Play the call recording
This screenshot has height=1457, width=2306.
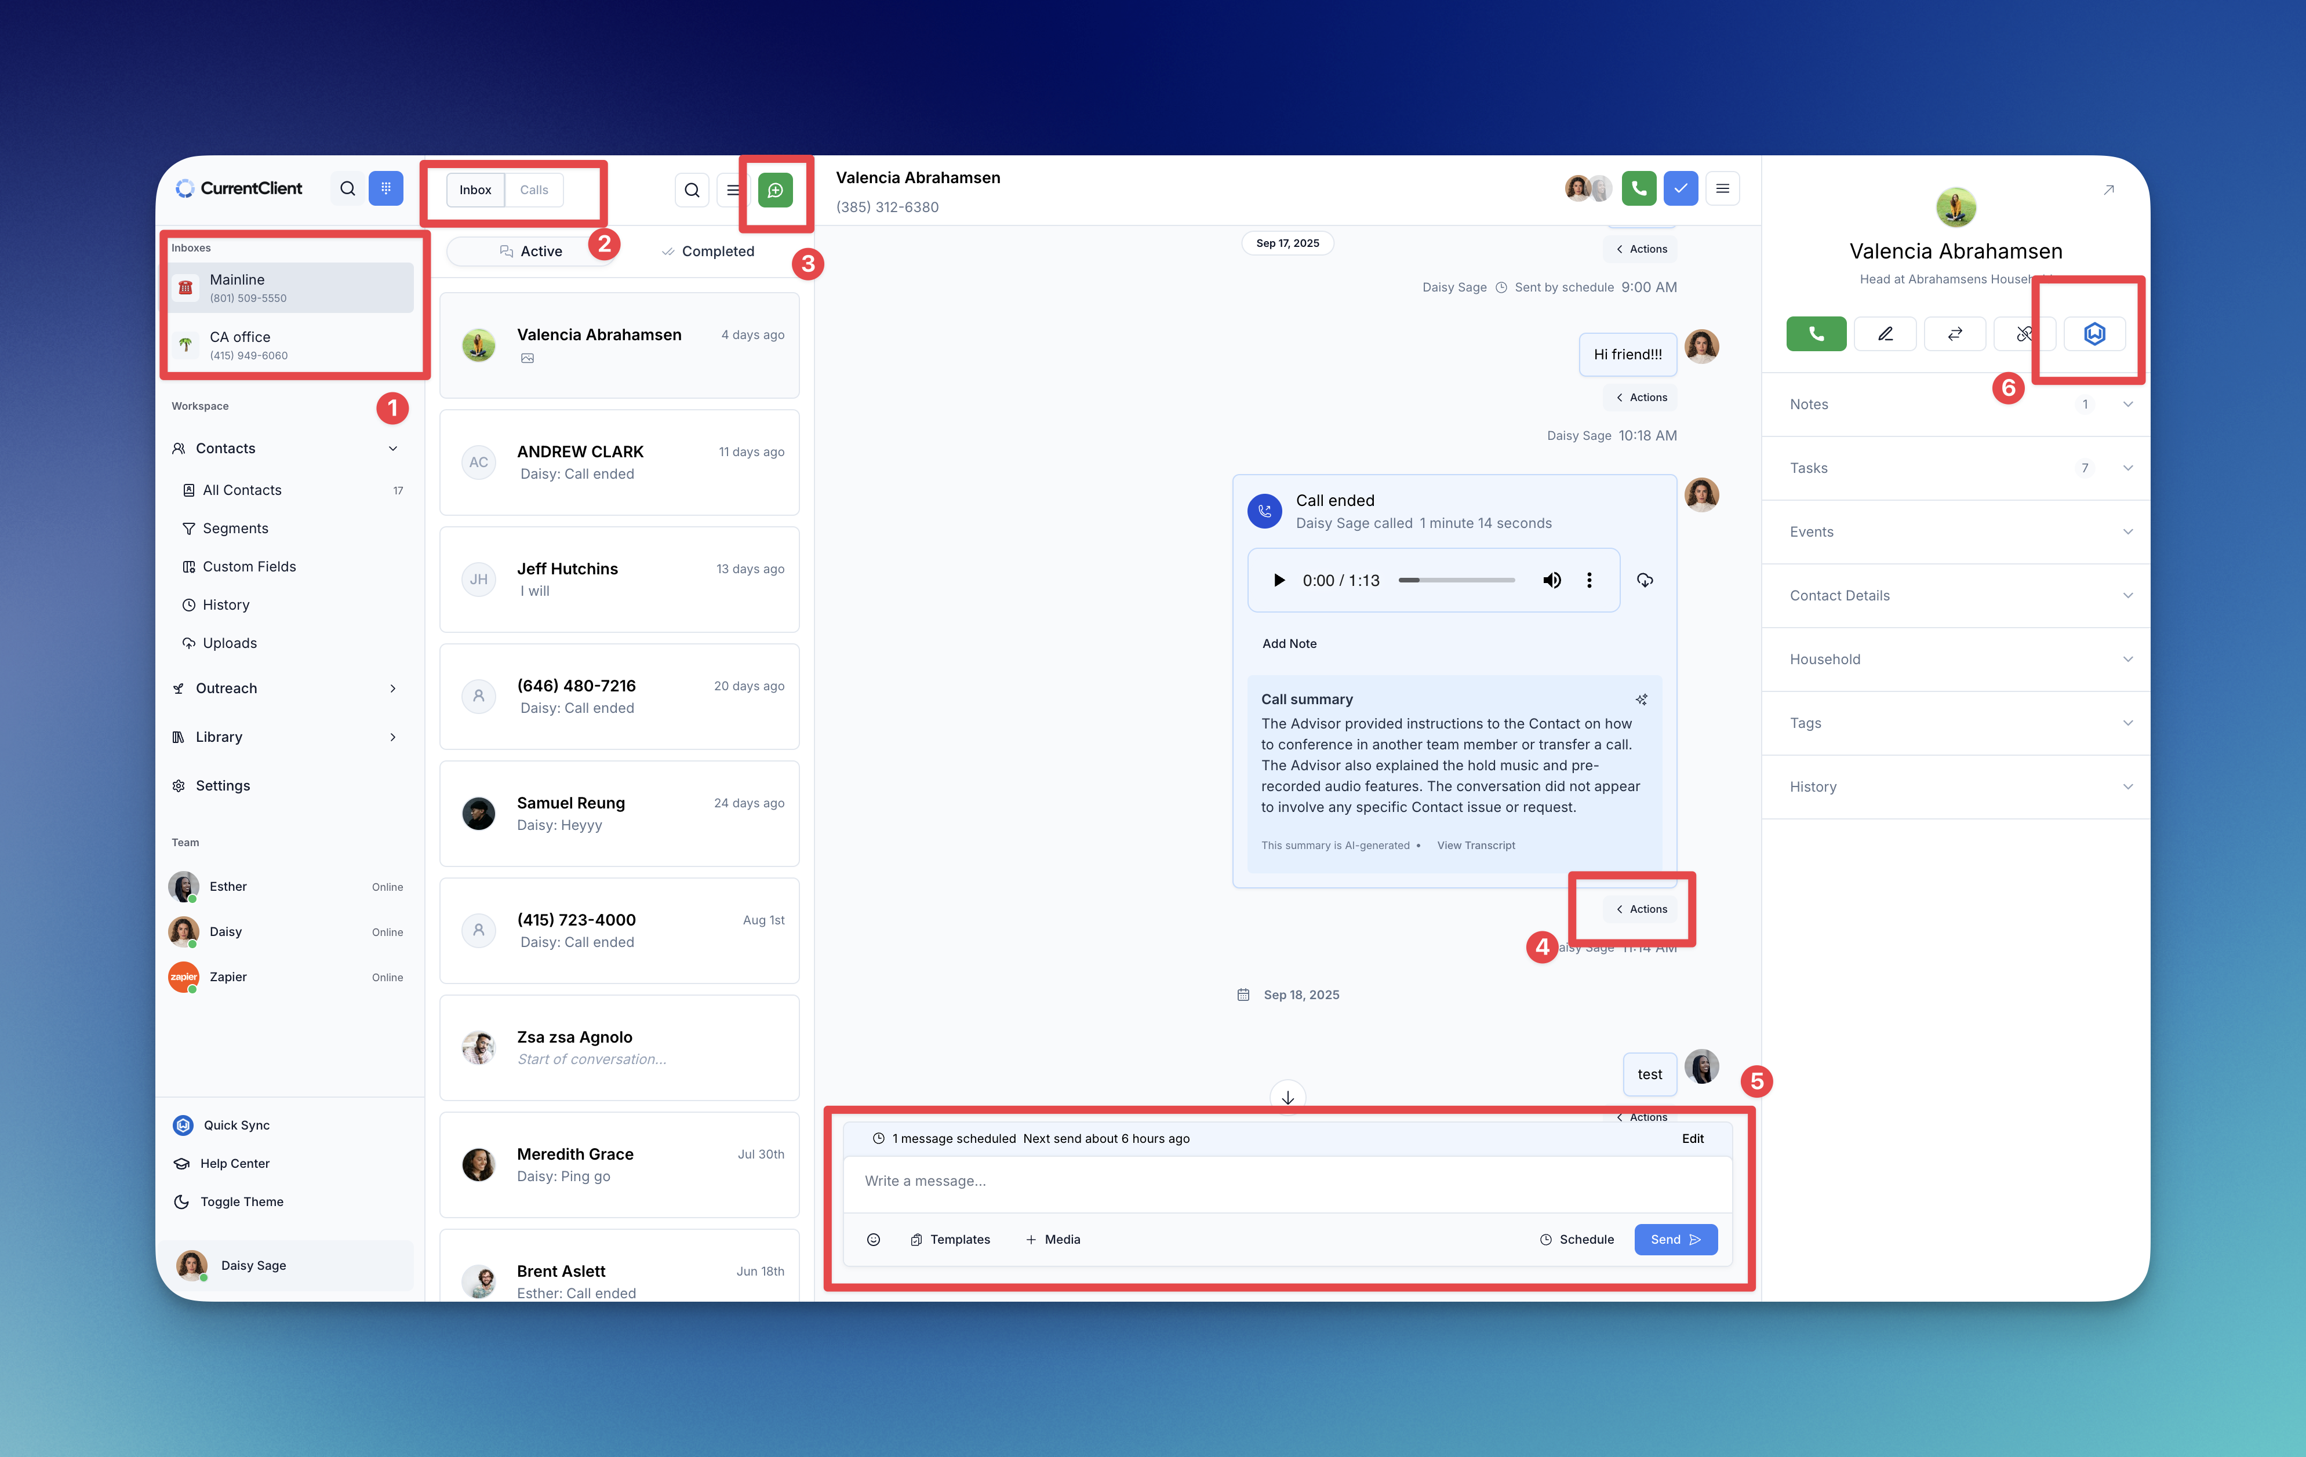pyautogui.click(x=1278, y=580)
